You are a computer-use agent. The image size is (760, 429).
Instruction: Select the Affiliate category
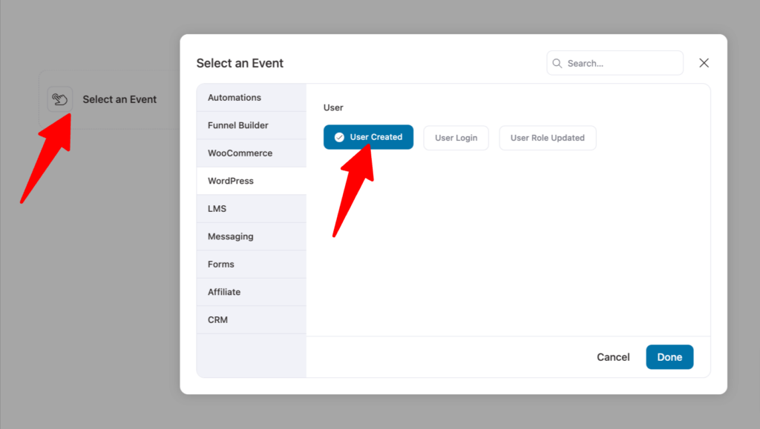pos(251,291)
